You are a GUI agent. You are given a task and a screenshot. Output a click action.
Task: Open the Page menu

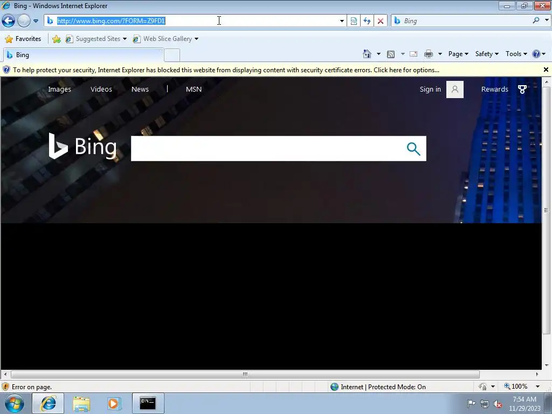458,54
